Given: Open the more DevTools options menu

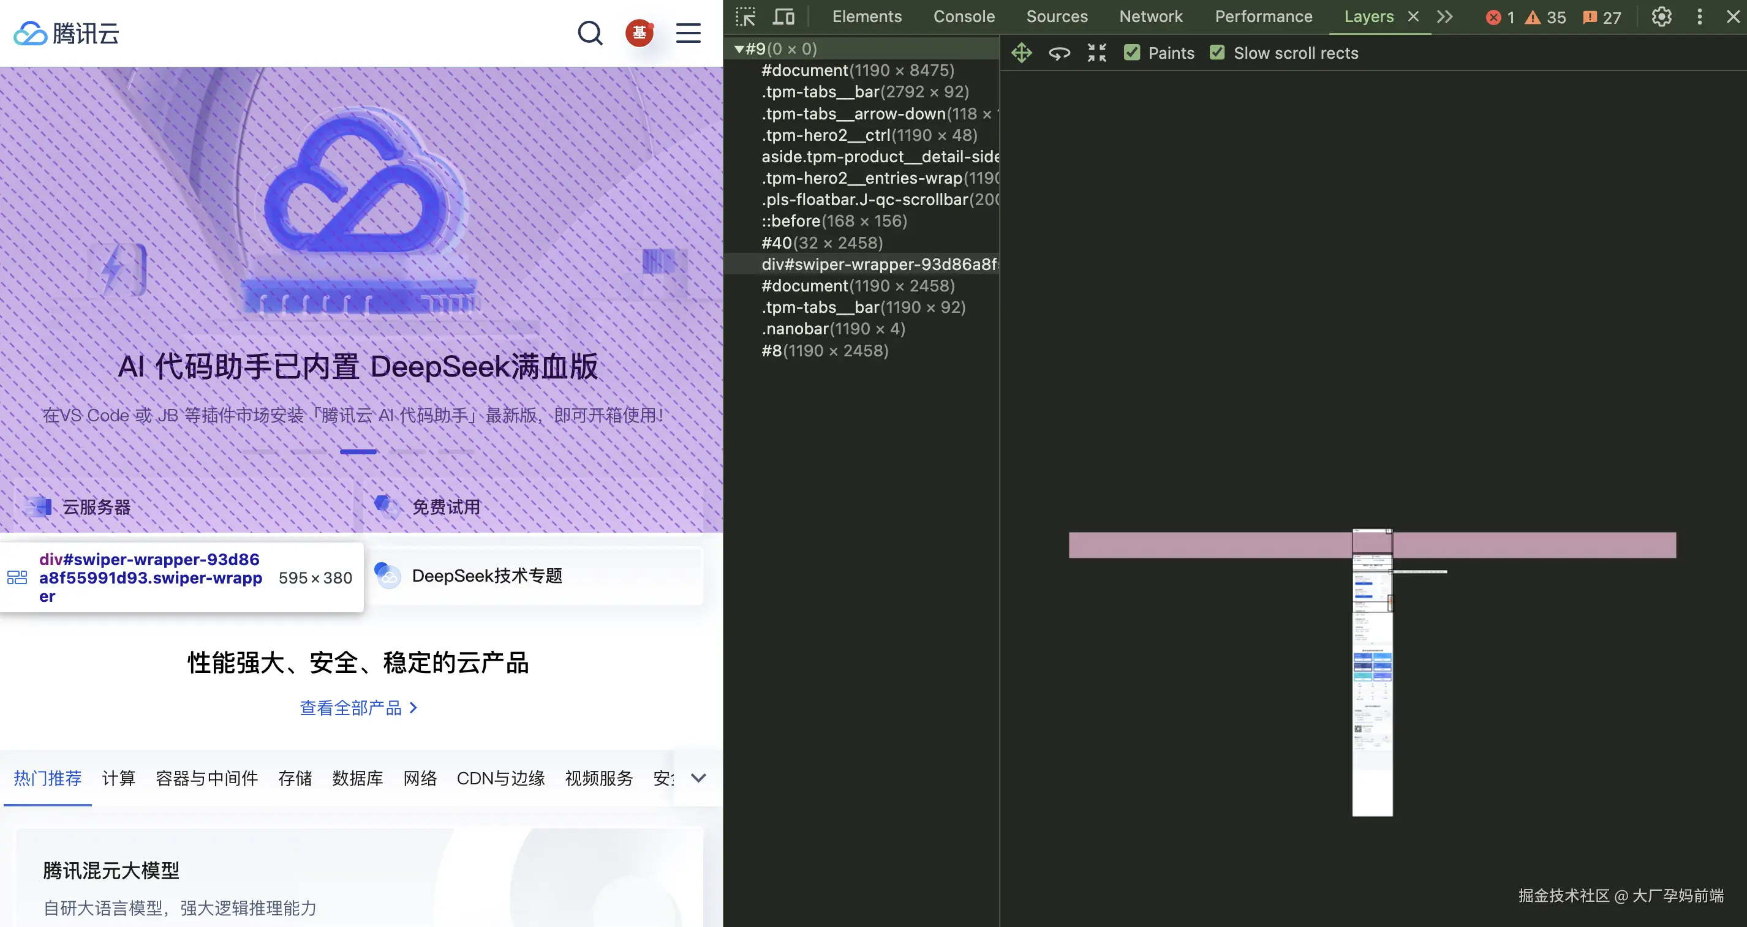Looking at the screenshot, I should 1699,17.
